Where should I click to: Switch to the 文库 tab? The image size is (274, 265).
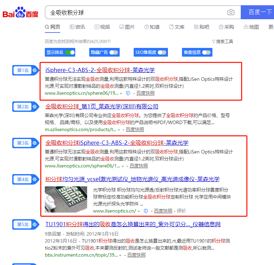(x=177, y=27)
